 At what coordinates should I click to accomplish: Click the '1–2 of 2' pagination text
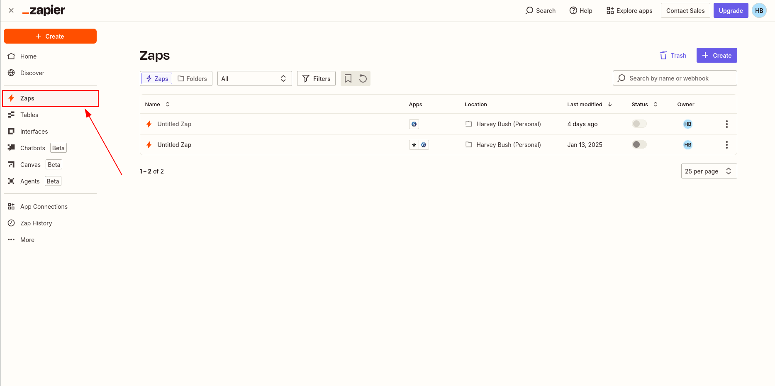pyautogui.click(x=152, y=171)
